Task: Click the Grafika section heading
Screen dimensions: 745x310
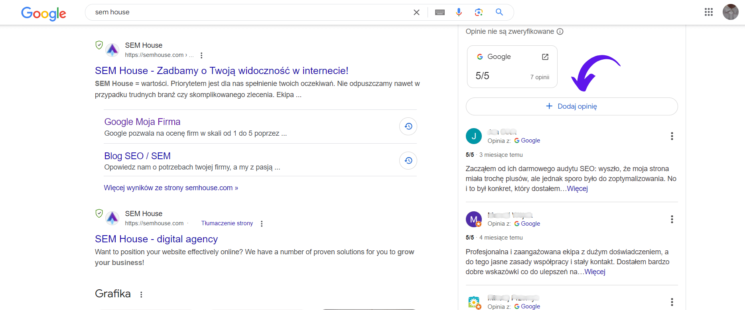Action: coord(113,294)
